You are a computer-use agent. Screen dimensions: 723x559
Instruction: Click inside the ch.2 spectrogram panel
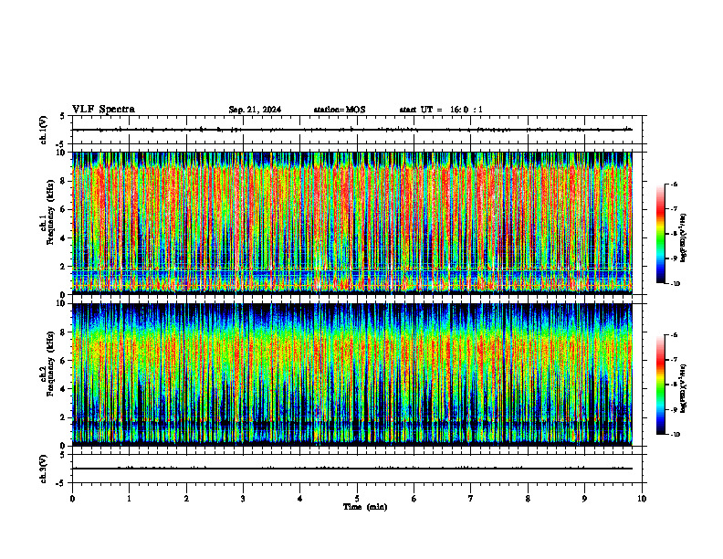352,374
